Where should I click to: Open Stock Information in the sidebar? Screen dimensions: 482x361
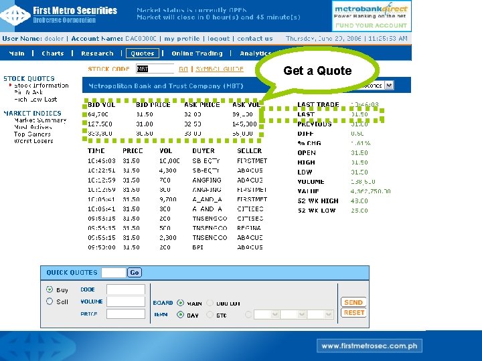[42, 86]
